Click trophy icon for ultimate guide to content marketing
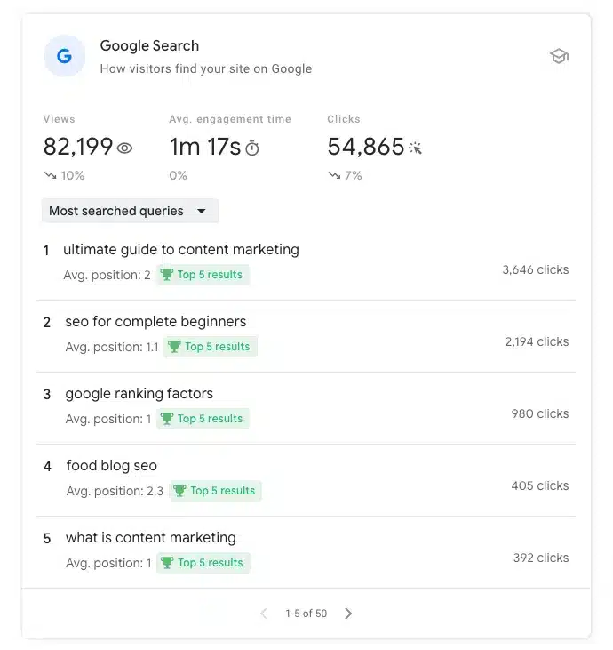613x650 pixels. click(x=166, y=275)
